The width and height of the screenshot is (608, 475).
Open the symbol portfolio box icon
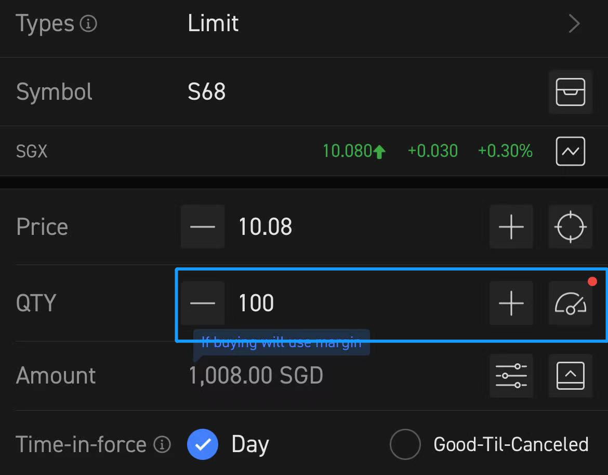(570, 92)
